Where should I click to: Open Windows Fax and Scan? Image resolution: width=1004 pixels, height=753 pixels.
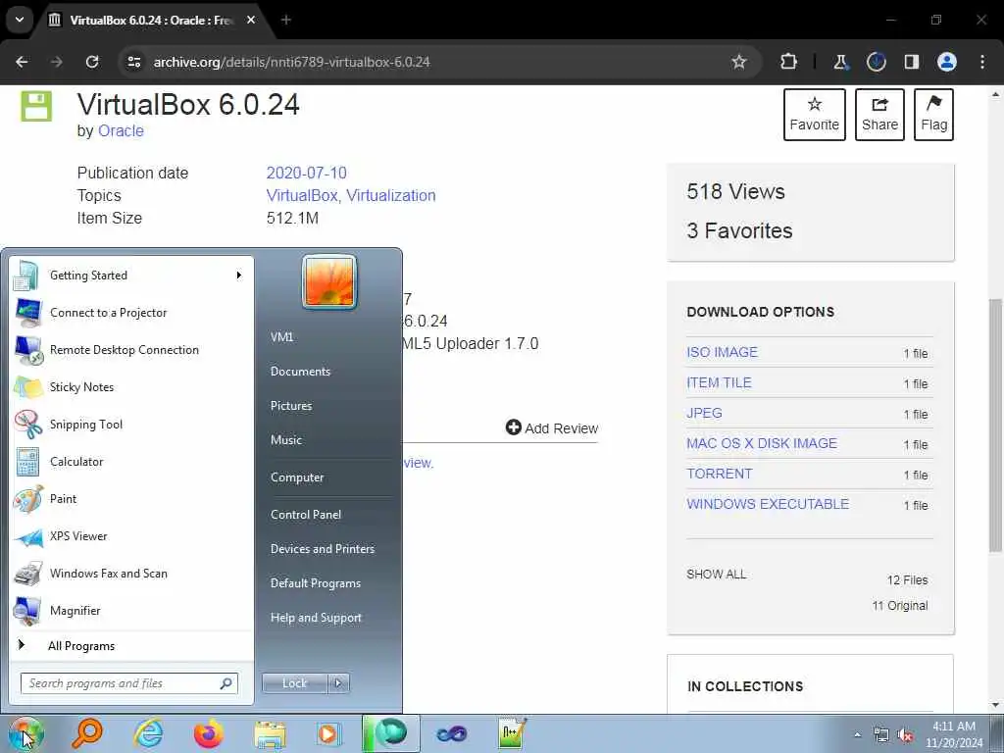click(x=131, y=573)
